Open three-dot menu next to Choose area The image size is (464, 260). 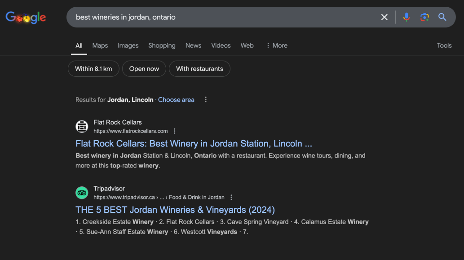tap(206, 100)
